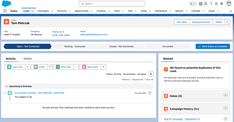The height and width of the screenshot is (122, 234).
Task: Open the Accounts tab dropdown chevron
Action: 69,11
